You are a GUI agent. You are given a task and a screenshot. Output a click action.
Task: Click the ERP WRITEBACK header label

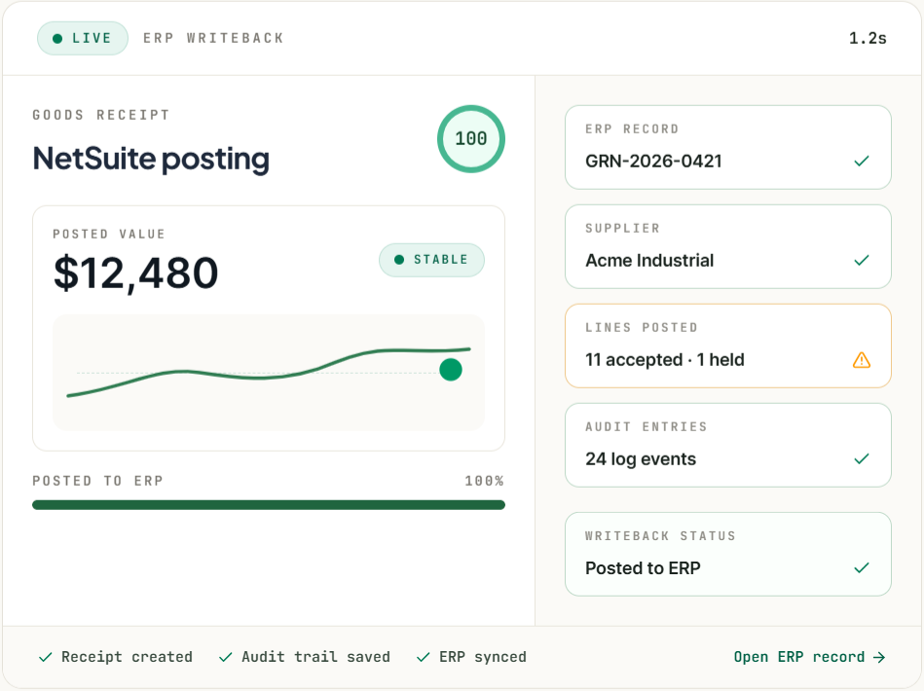click(213, 38)
